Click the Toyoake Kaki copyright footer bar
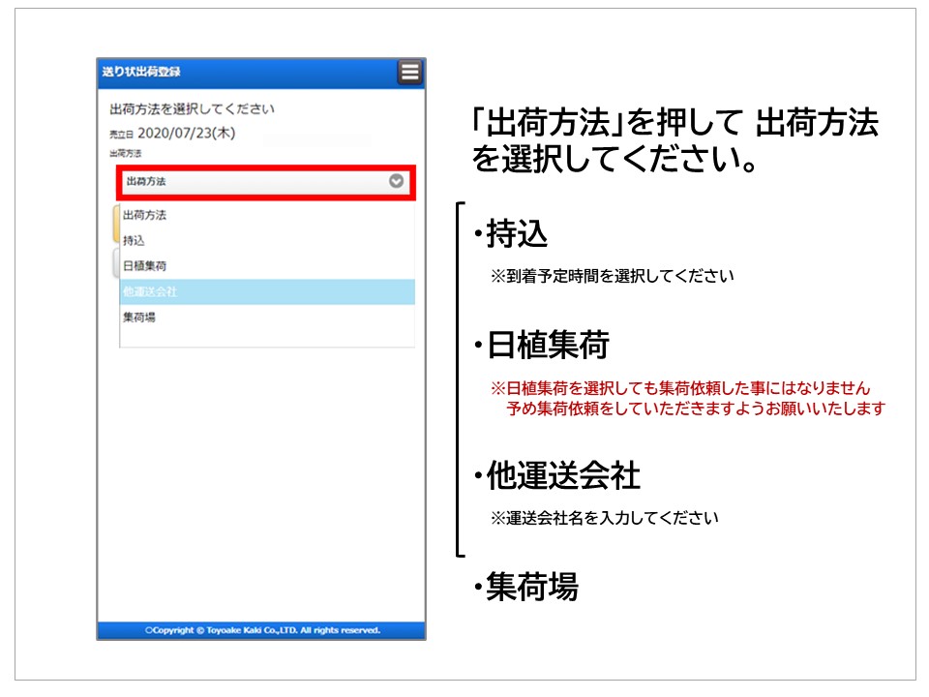The width and height of the screenshot is (929, 697). [261, 630]
